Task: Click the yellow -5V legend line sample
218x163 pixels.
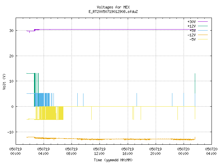Action: pos(203,39)
